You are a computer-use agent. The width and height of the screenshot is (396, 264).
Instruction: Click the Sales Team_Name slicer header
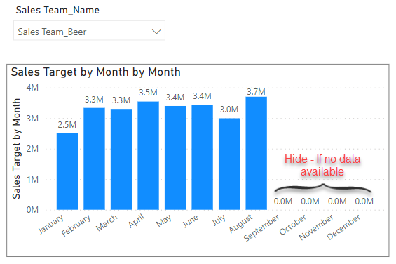pos(57,10)
